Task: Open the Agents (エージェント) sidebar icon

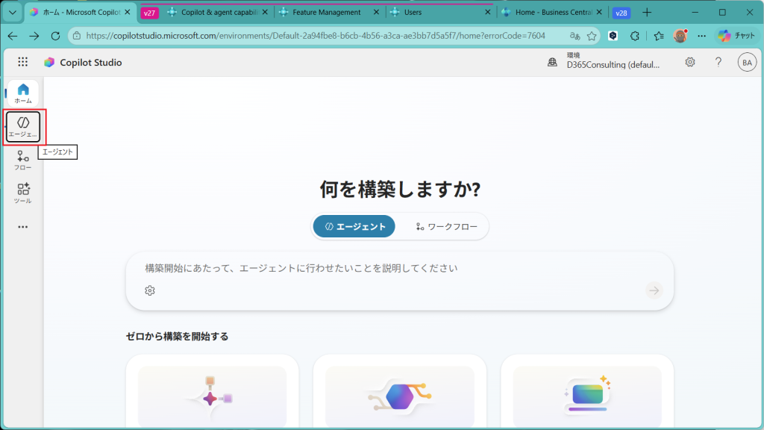Action: point(23,126)
